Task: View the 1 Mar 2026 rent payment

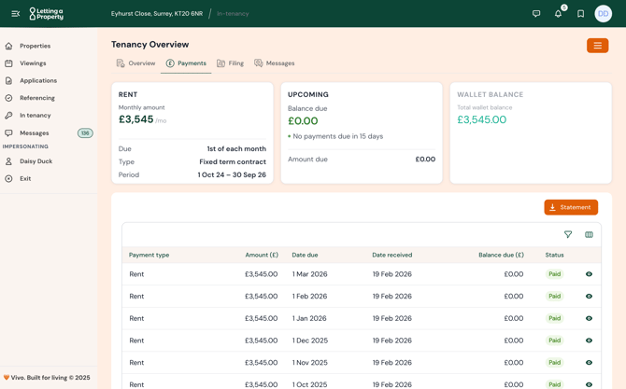Action: click(x=589, y=274)
